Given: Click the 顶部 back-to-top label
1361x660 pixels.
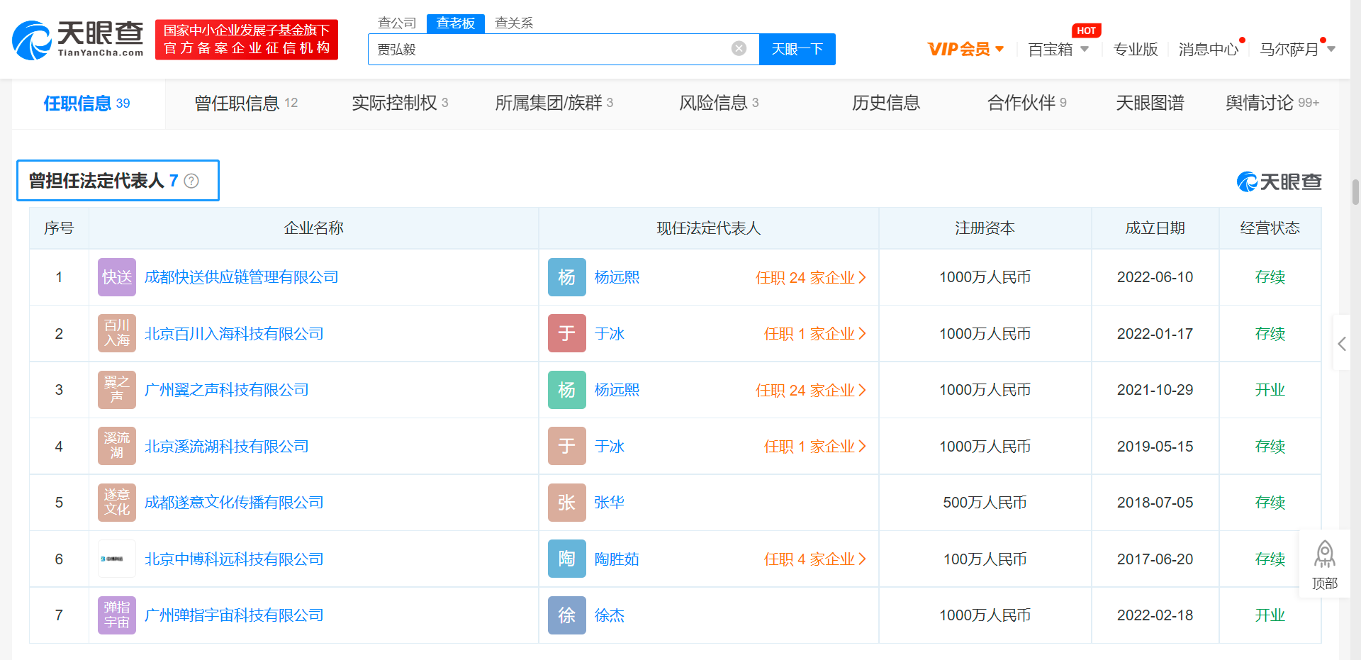Looking at the screenshot, I should [x=1324, y=583].
